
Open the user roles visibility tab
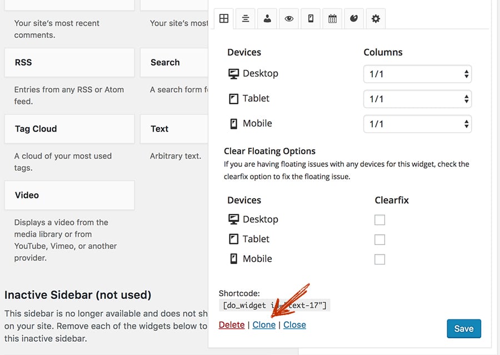267,18
